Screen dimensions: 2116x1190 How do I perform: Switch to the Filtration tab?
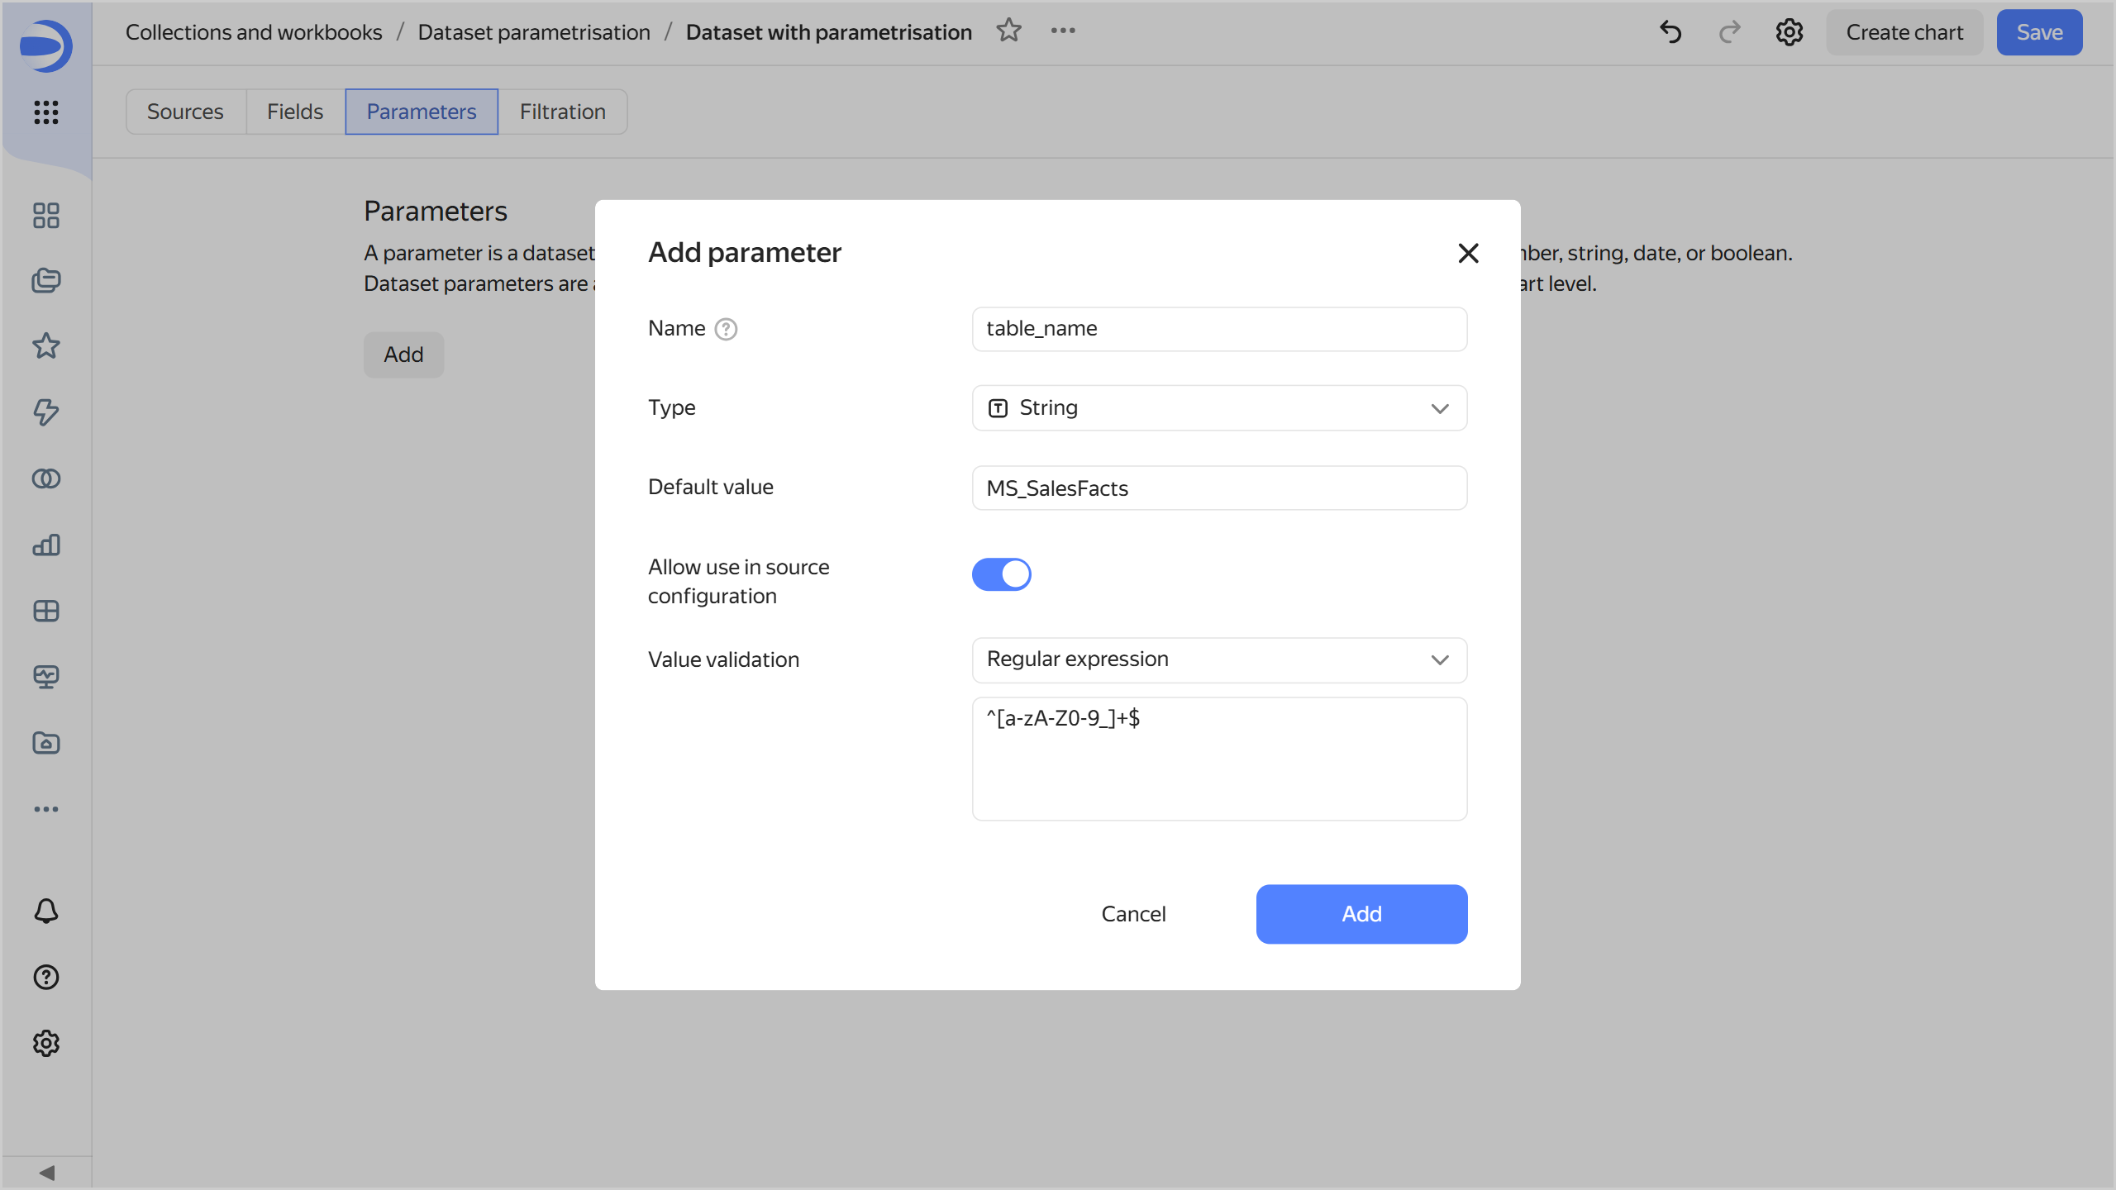562,112
